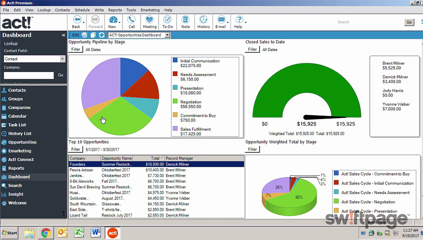
Task: Click the To-Do checkmark icon
Action: point(167,20)
